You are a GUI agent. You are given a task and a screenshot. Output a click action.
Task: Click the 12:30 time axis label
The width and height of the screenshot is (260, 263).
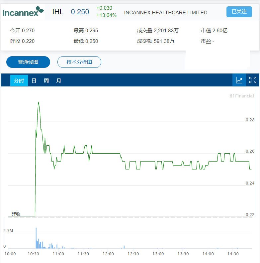tap(133, 254)
